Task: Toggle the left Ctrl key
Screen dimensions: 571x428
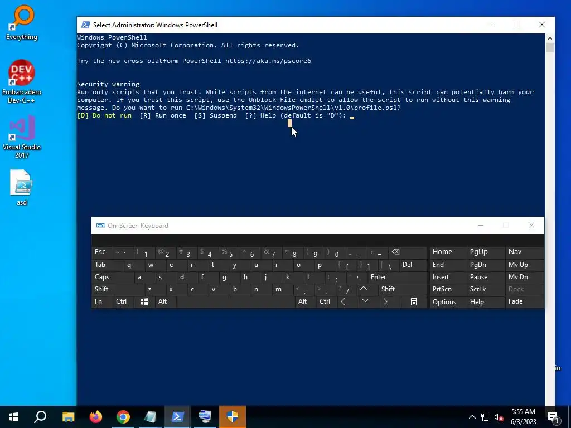Action: [123, 301]
